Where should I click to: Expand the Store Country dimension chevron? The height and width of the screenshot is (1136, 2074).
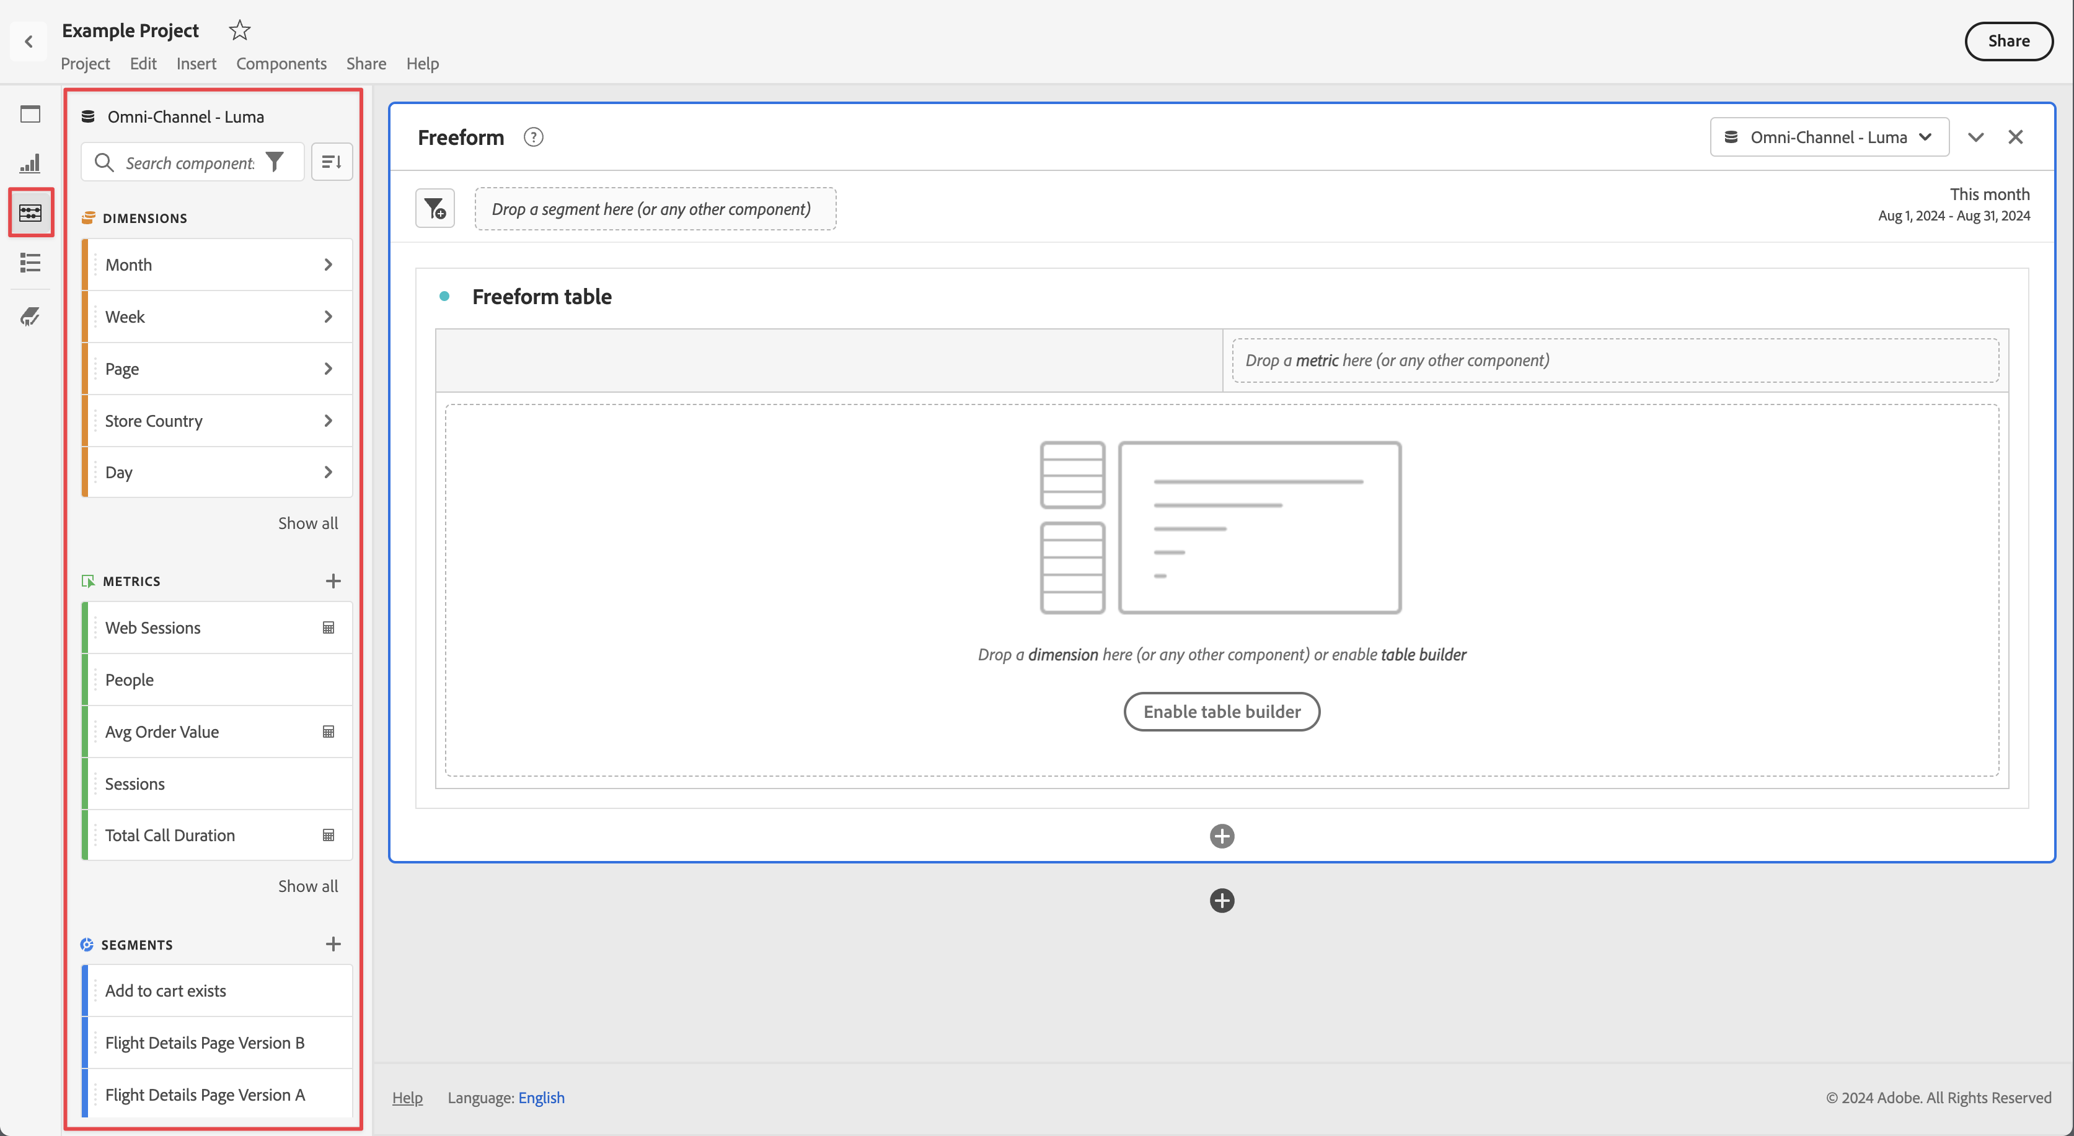328,421
